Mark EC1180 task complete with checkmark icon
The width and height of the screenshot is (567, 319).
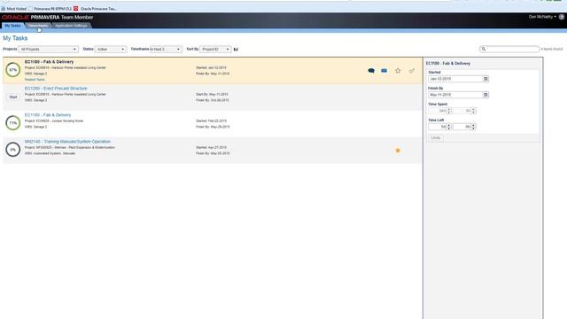pos(411,71)
